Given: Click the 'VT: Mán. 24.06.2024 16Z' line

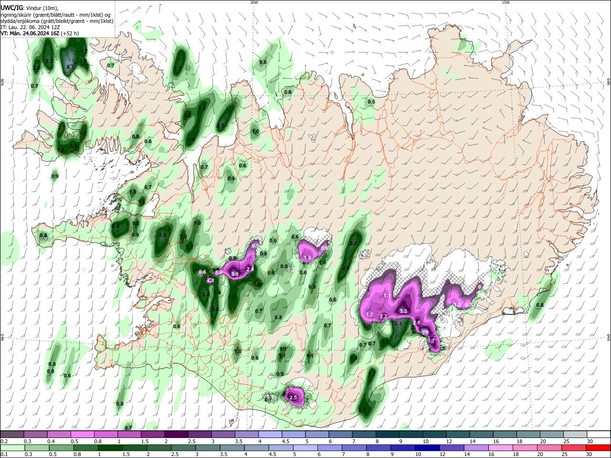Looking at the screenshot, I should (31, 33).
